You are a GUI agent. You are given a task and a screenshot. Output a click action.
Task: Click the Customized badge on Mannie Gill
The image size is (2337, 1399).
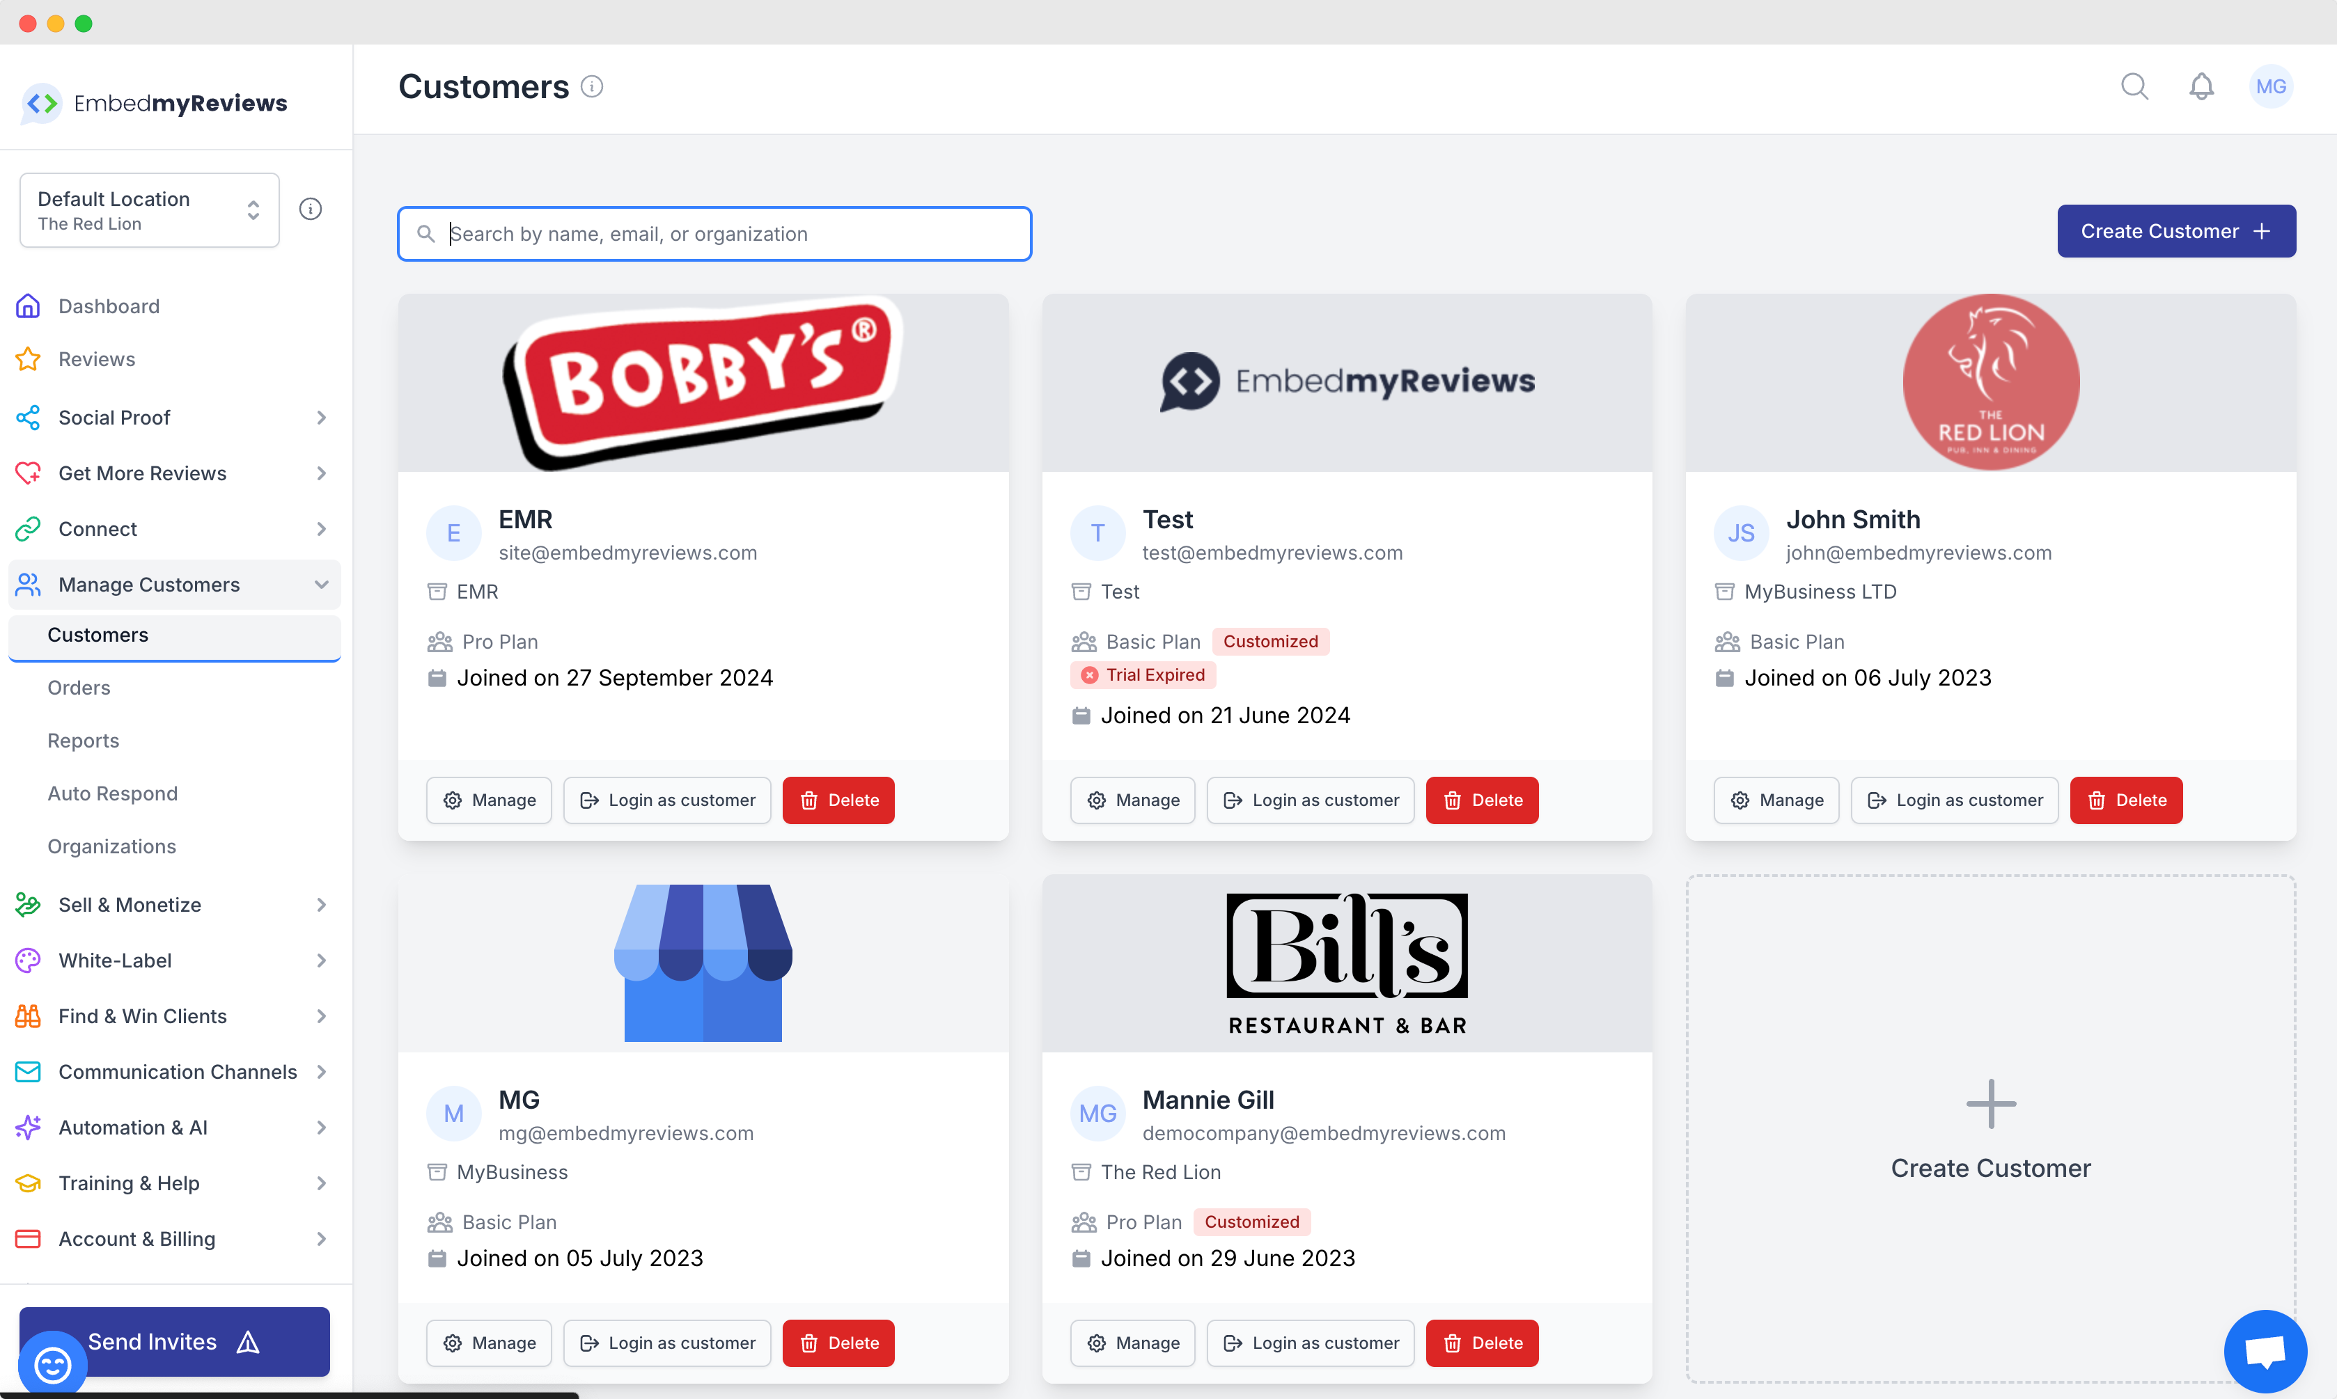pos(1251,1222)
